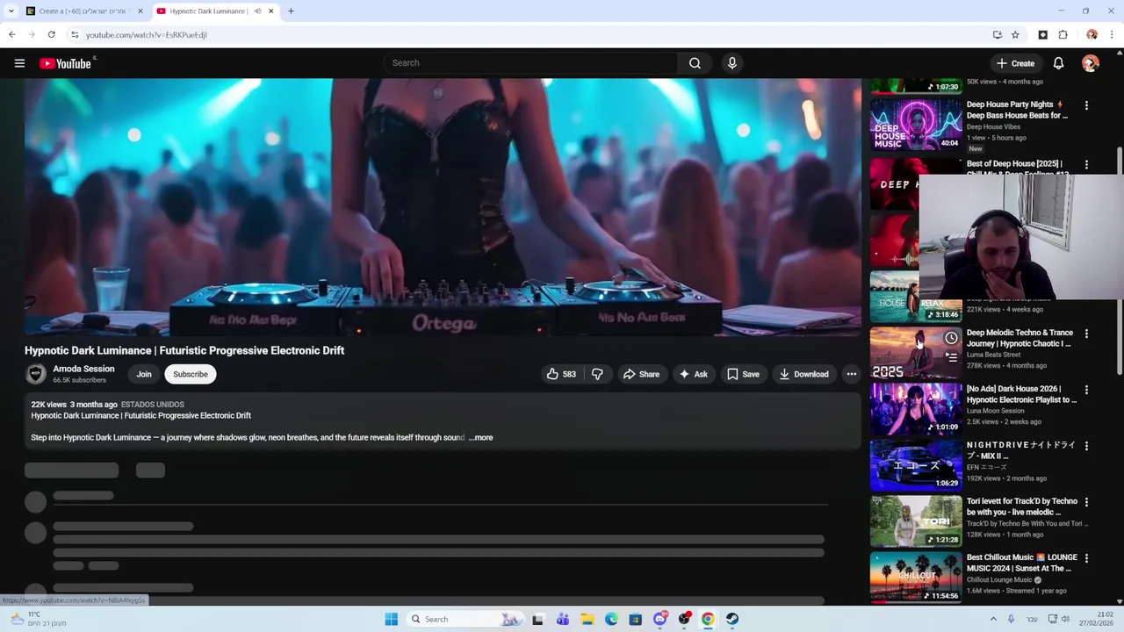The image size is (1124, 632).
Task: Dislike this video
Action: pos(597,374)
